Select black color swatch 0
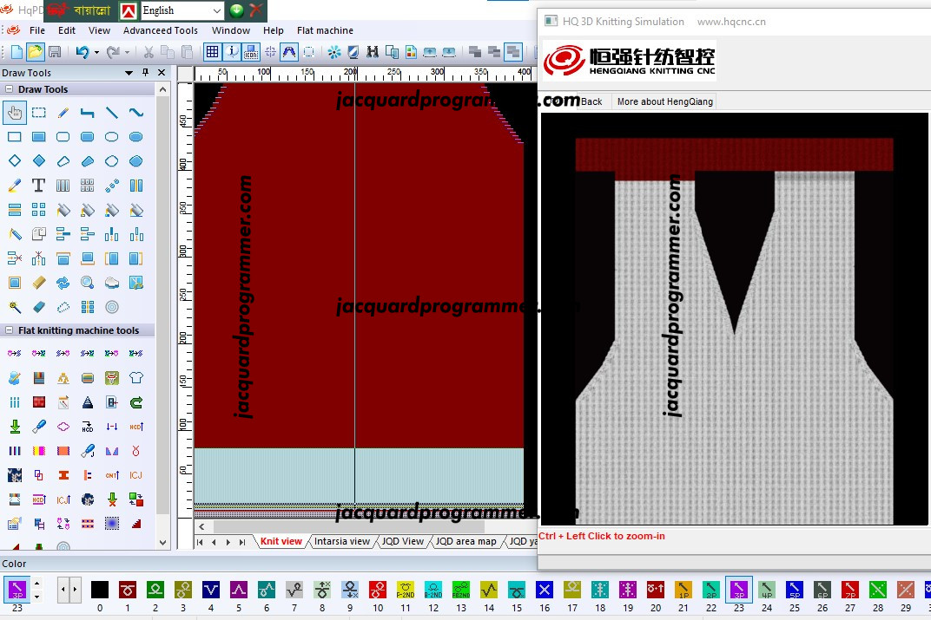Viewport: 931px width, 620px height. point(100,590)
